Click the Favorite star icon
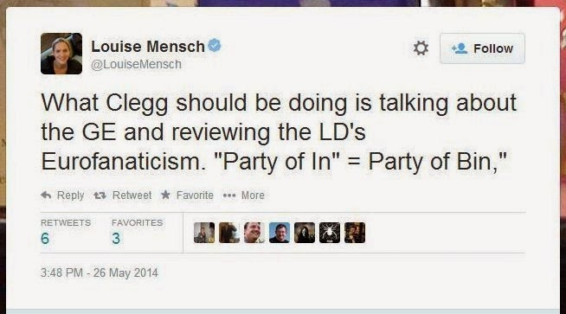This screenshot has width=566, height=314. point(165,195)
